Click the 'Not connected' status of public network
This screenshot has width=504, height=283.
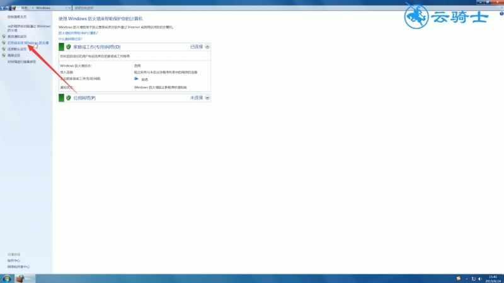(197, 98)
